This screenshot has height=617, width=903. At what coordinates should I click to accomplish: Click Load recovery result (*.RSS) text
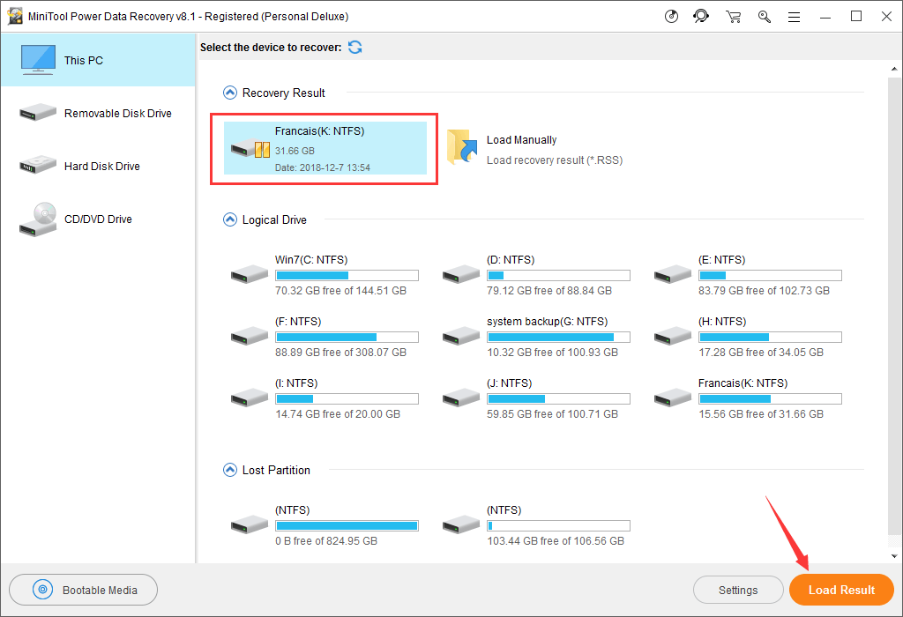pyautogui.click(x=555, y=160)
